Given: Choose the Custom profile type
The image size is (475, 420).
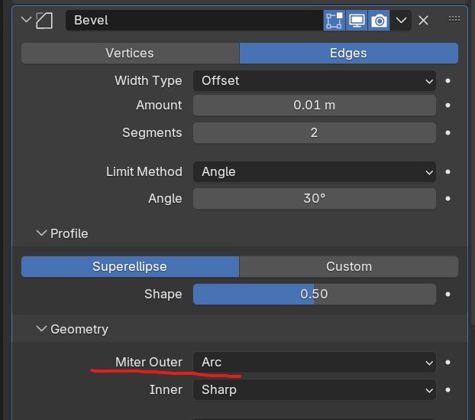Looking at the screenshot, I should [x=348, y=266].
